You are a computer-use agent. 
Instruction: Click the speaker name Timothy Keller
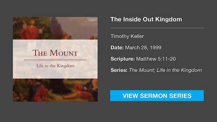[127, 36]
